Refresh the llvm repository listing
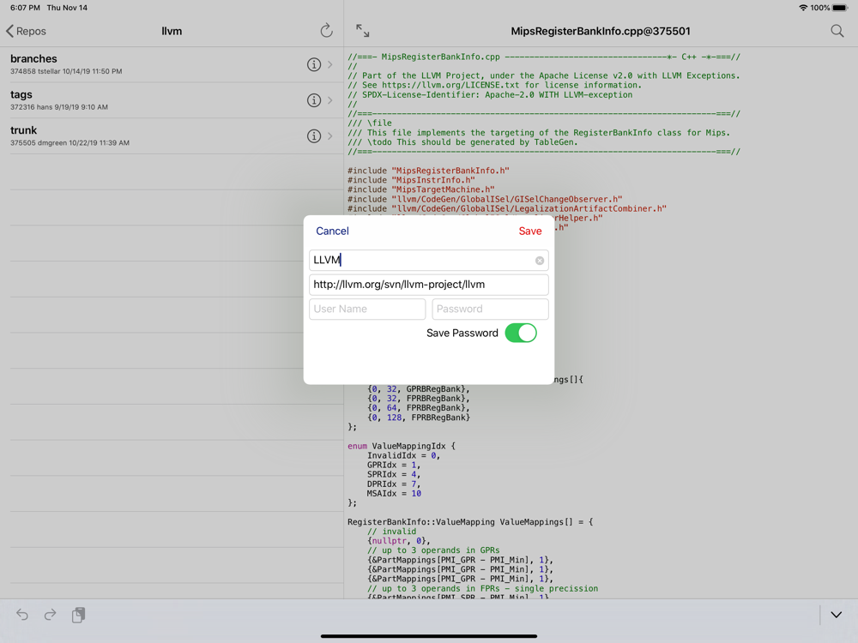Image resolution: width=858 pixels, height=643 pixels. [326, 31]
